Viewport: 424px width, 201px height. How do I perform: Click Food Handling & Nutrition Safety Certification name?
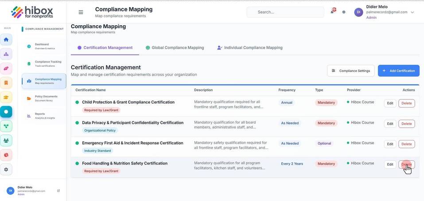pyautogui.click(x=124, y=163)
